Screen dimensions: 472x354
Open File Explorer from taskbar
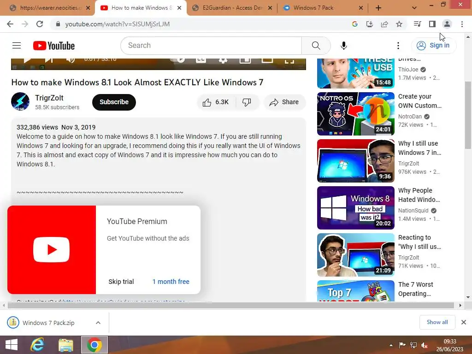coord(65,345)
